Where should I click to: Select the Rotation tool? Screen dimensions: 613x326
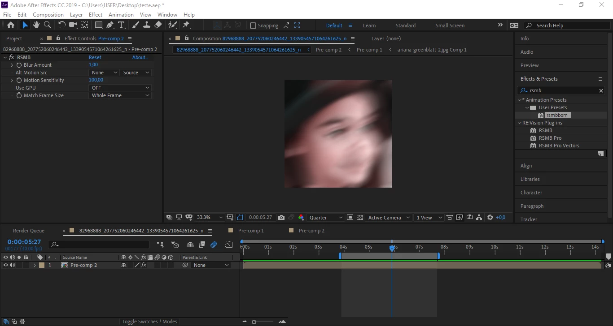pyautogui.click(x=62, y=25)
